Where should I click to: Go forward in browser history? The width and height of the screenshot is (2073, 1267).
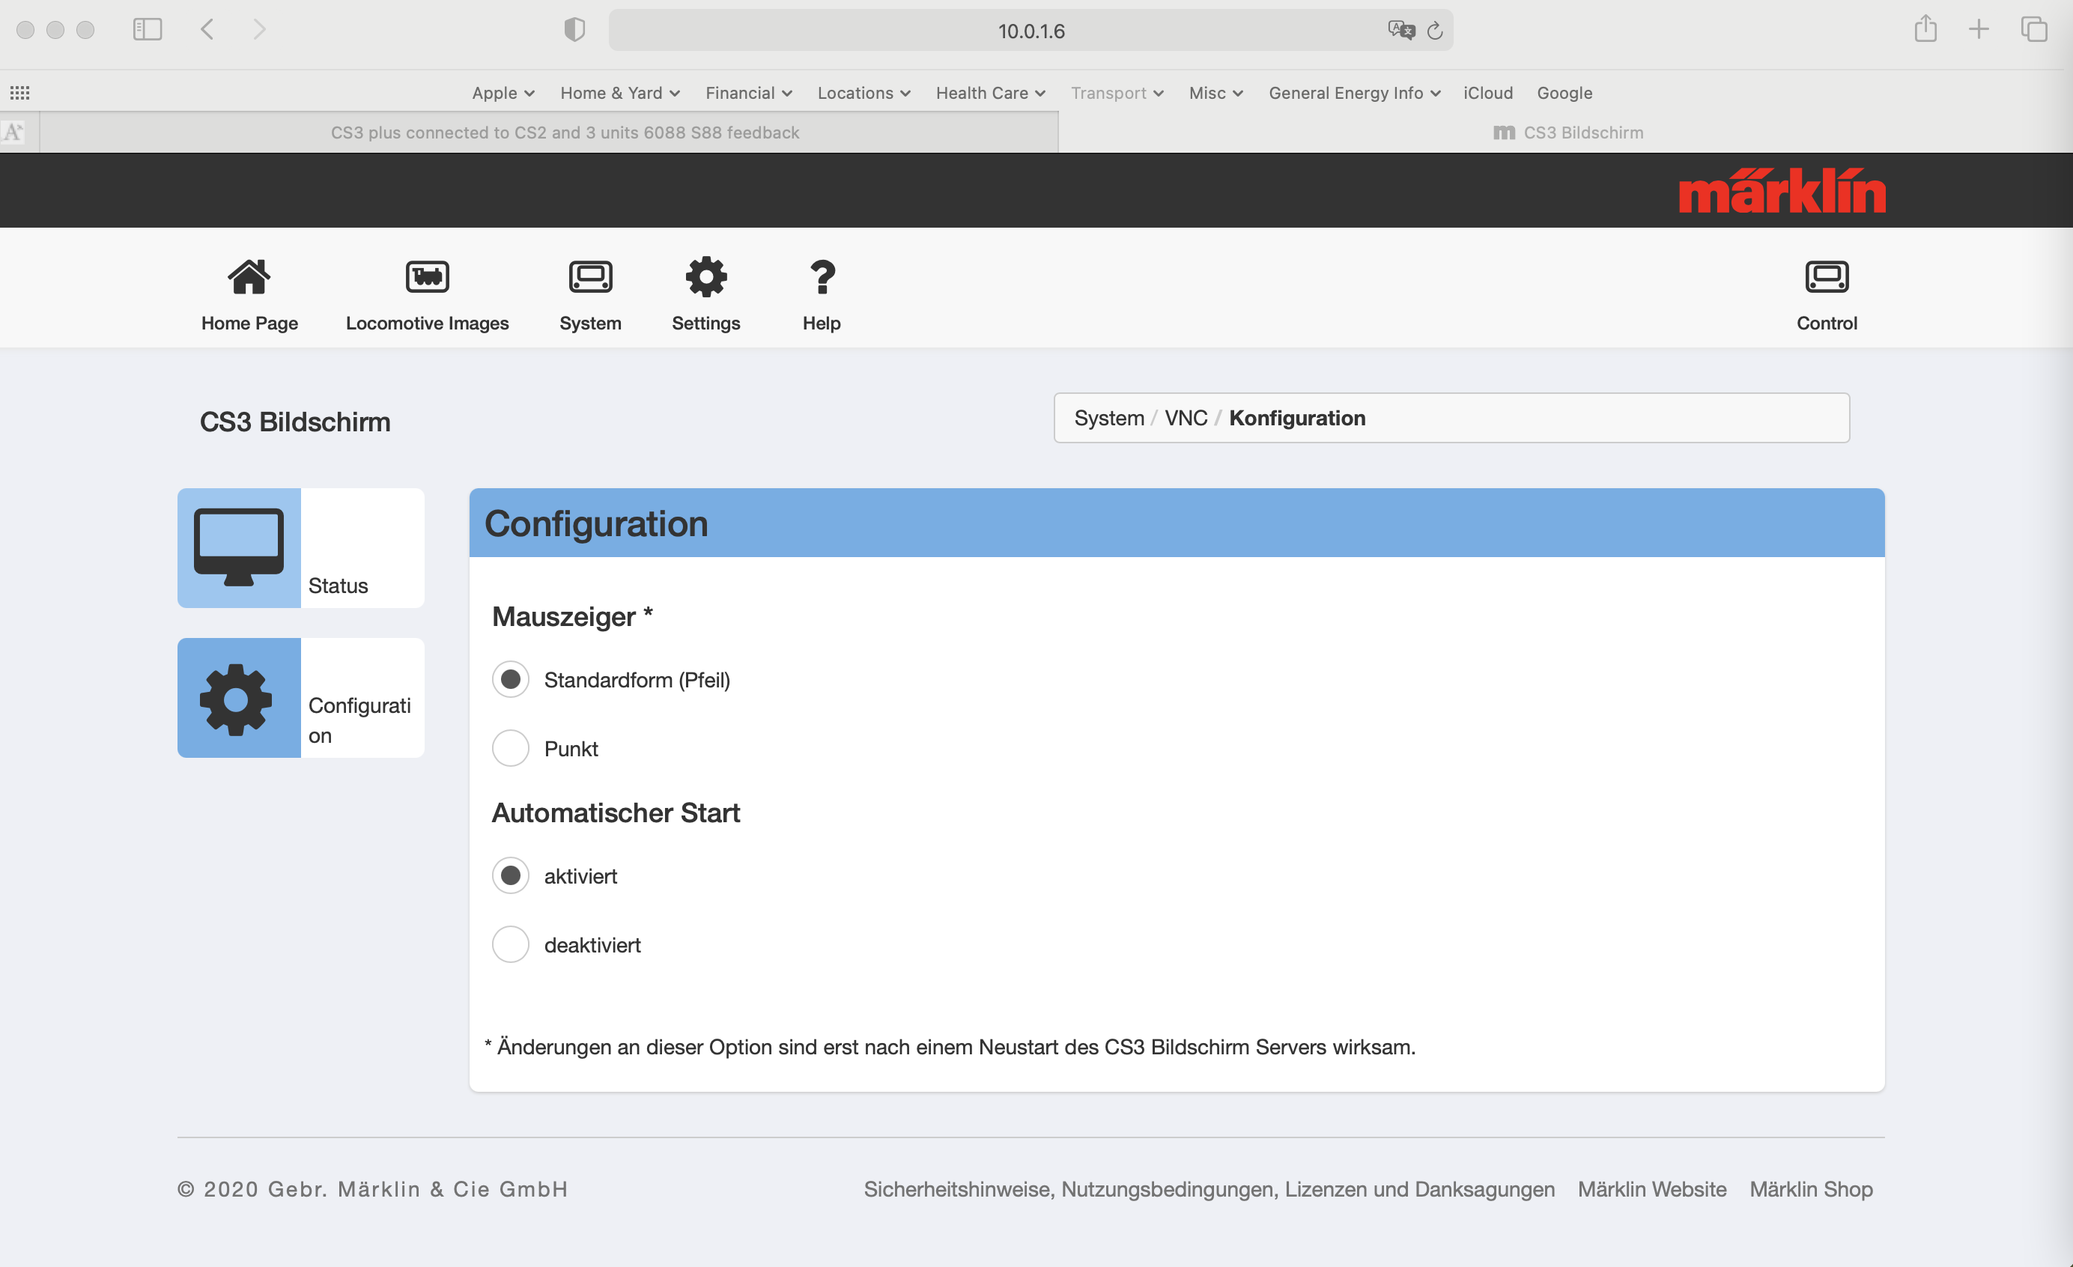tap(259, 29)
